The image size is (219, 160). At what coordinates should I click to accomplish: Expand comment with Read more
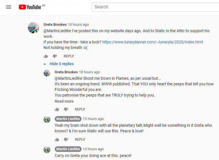click(64, 101)
